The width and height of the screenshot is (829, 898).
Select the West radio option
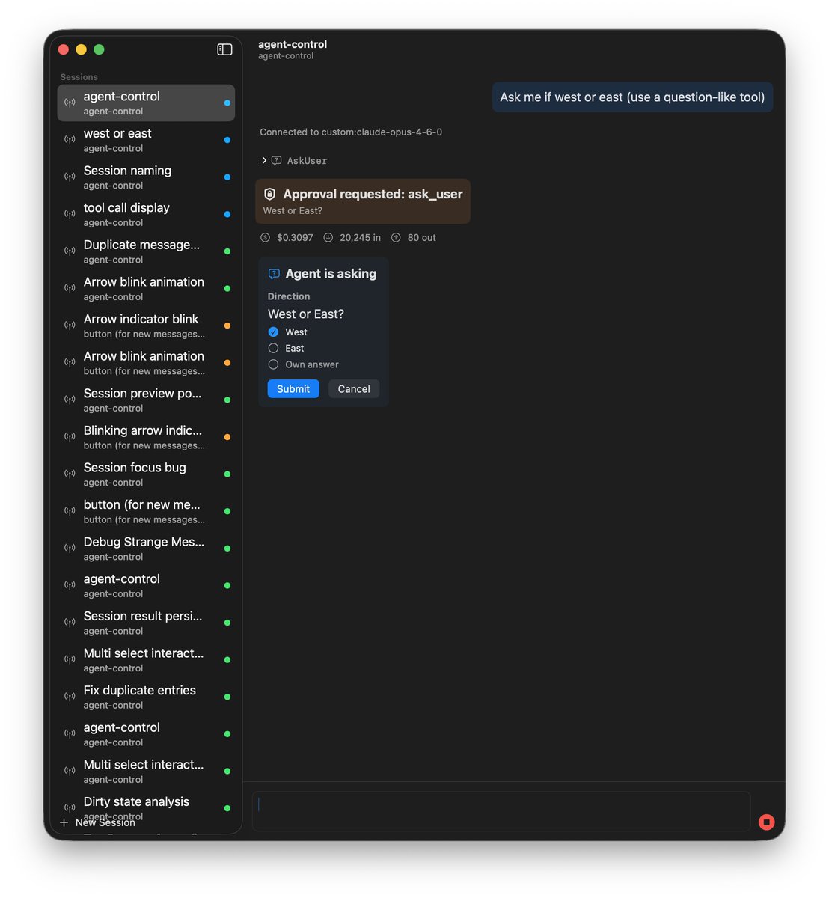pyautogui.click(x=273, y=332)
